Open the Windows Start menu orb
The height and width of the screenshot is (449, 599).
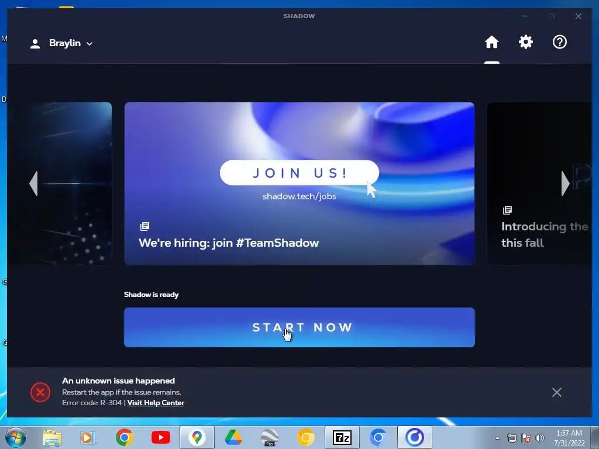[x=16, y=437]
